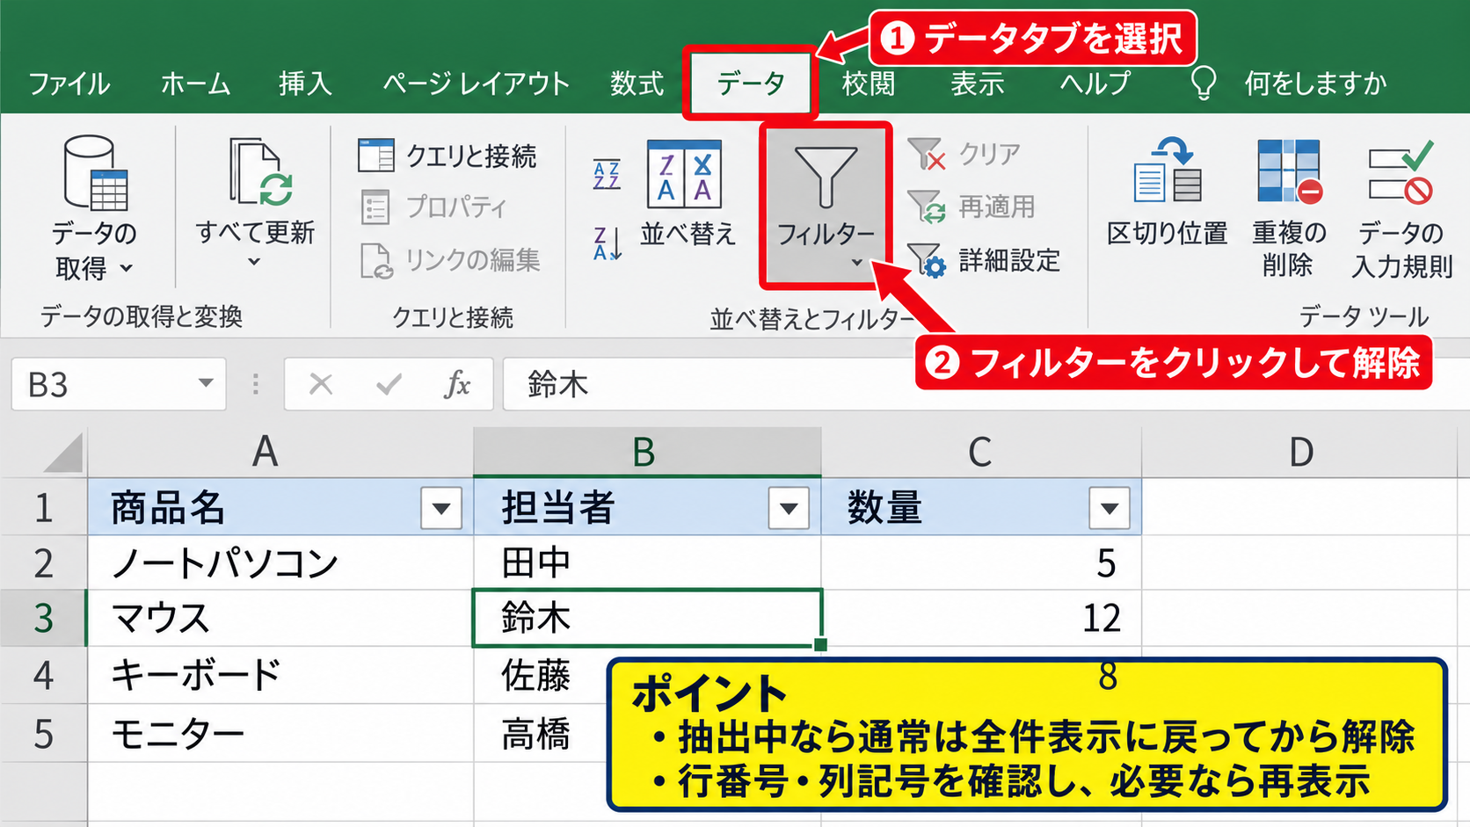The height and width of the screenshot is (827, 1470).
Task: Open 商品名 column filter dropdown
Action: click(441, 508)
